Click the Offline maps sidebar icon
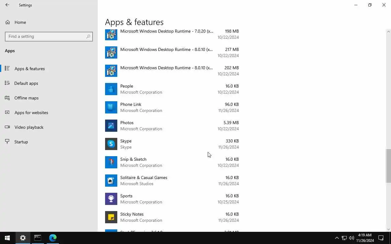The height and width of the screenshot is (244, 391). pyautogui.click(x=7, y=98)
